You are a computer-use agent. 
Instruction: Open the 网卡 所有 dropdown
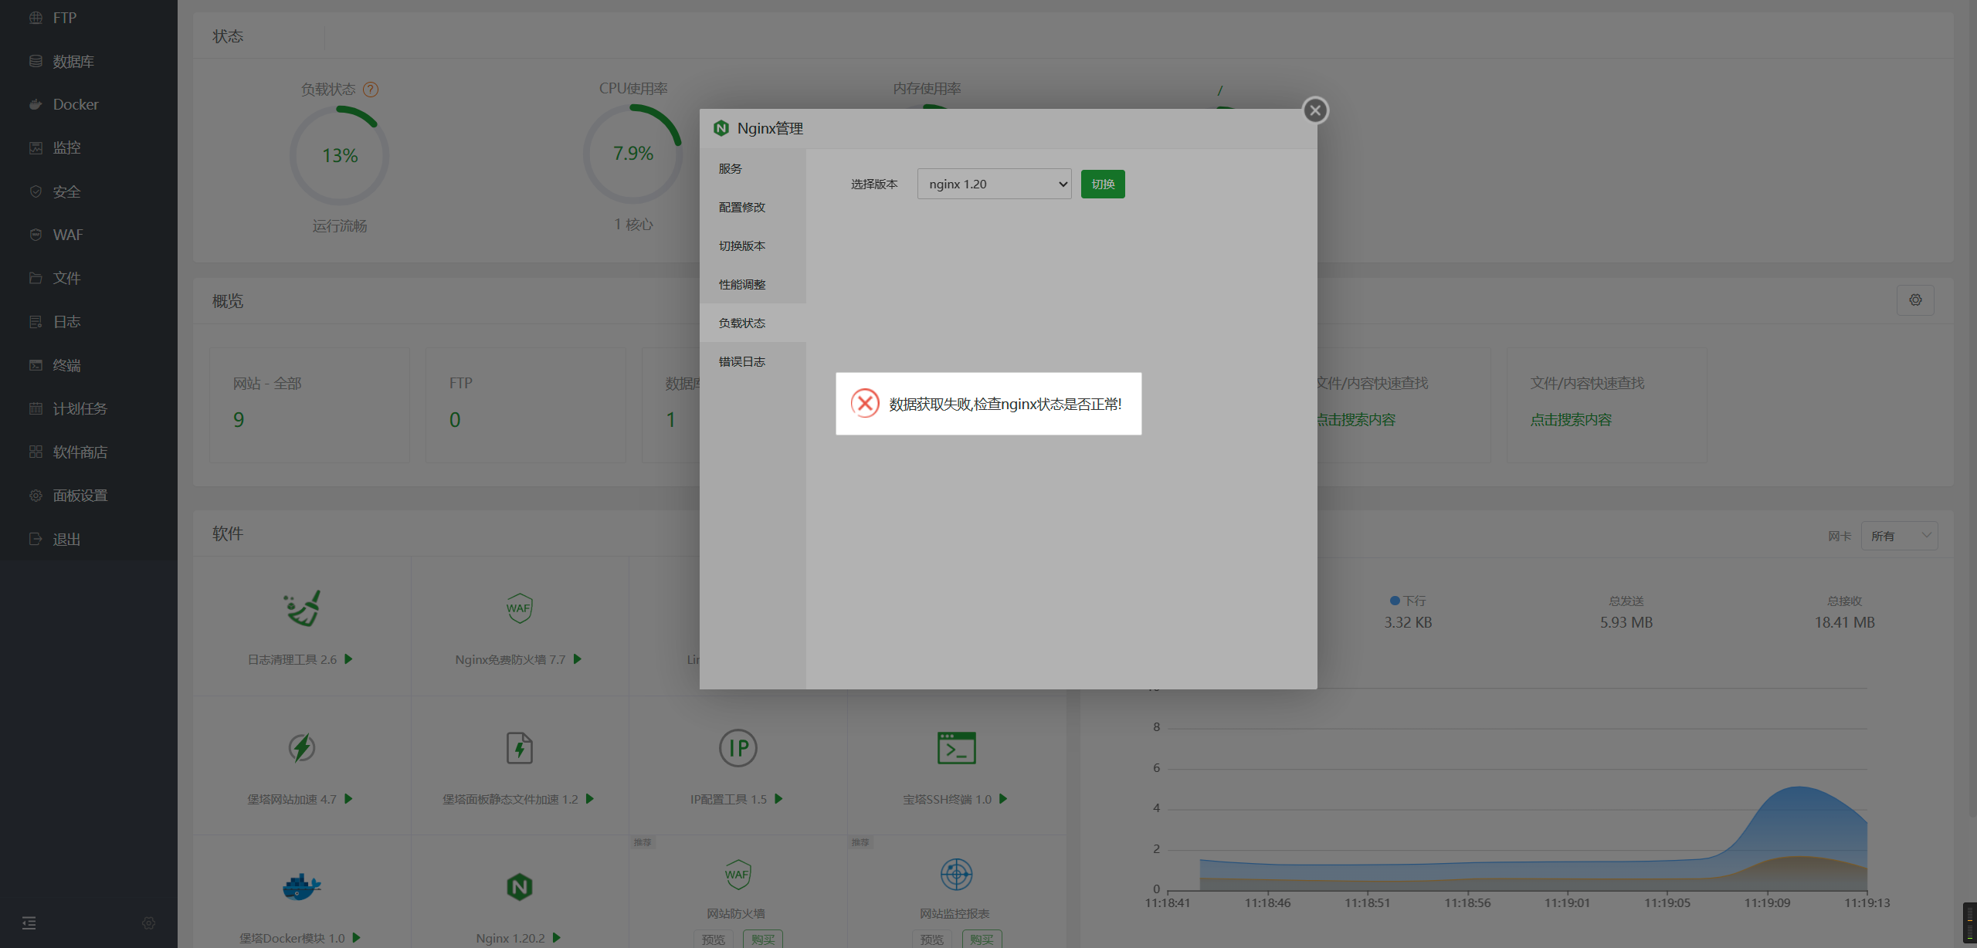coord(1899,536)
